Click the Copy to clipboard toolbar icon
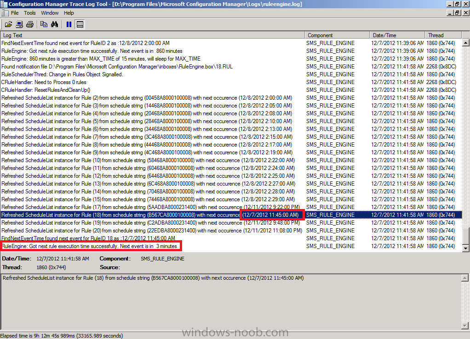 pos(44,24)
